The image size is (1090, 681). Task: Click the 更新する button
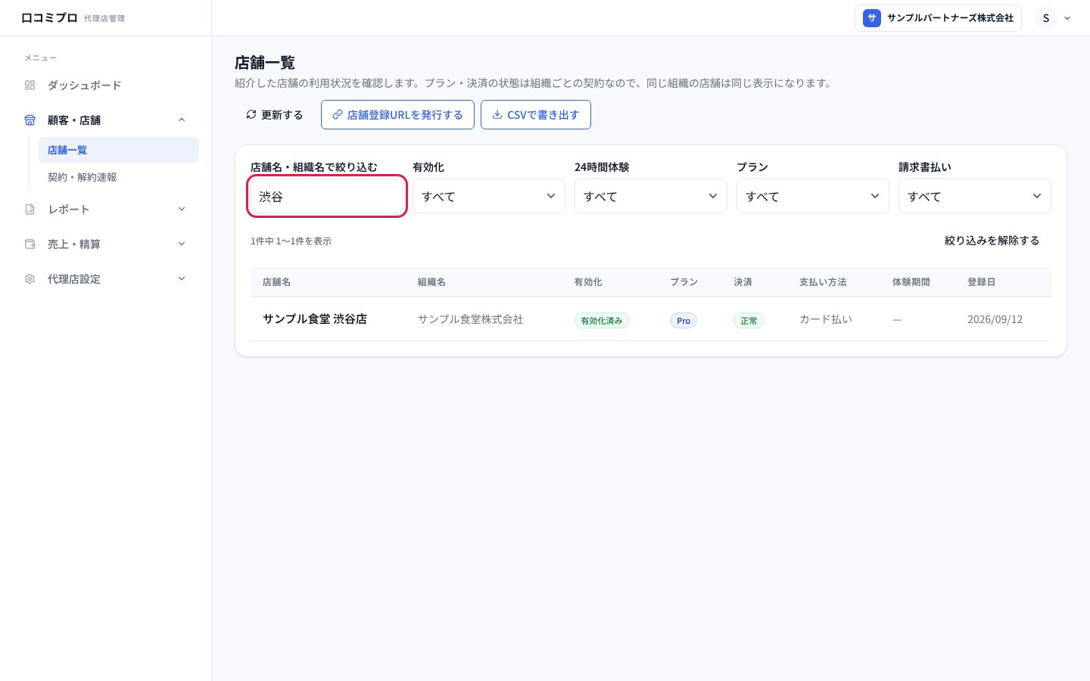[275, 115]
